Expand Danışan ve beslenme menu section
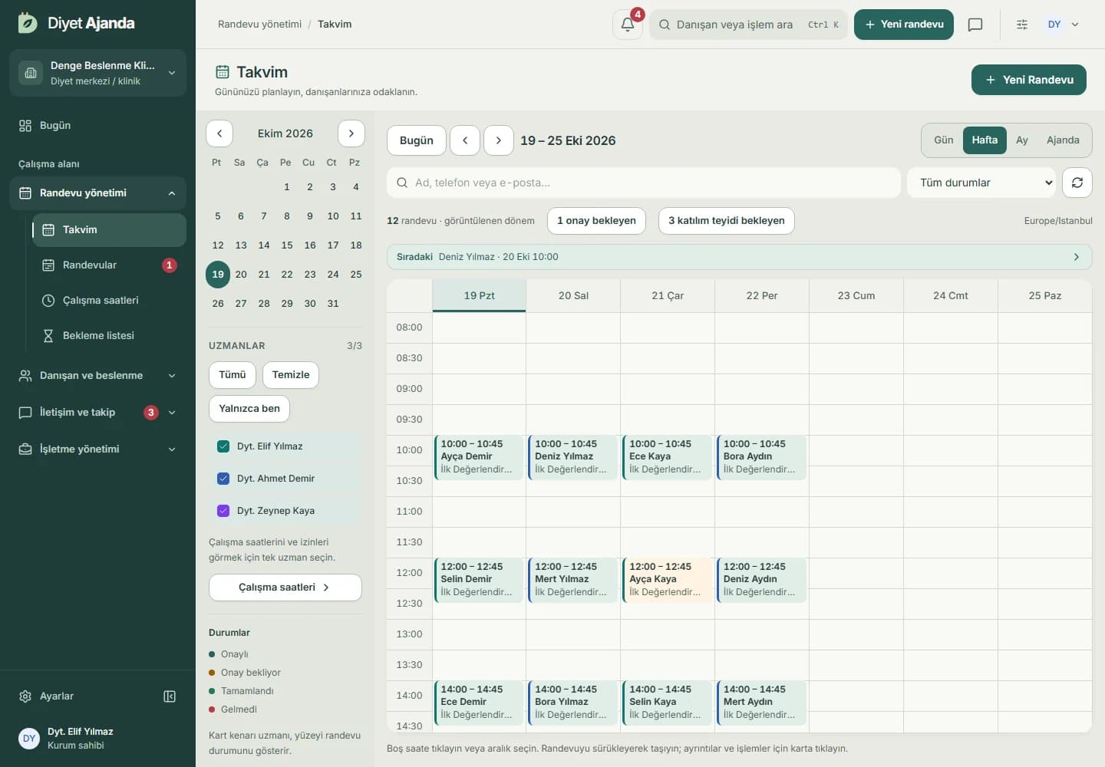 pyautogui.click(x=97, y=376)
